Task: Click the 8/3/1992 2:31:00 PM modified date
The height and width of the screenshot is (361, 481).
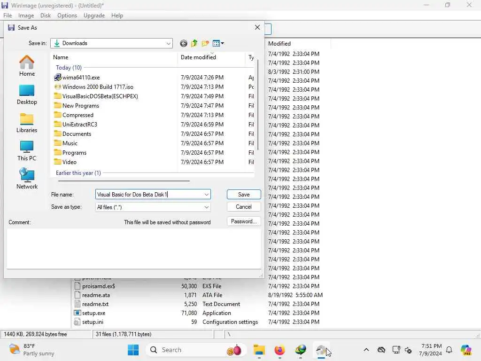Action: 294,71
